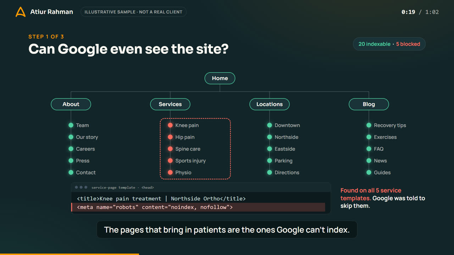Screen dimensions: 454x255
Task: Click the Eastside page label
Action: coord(285,149)
